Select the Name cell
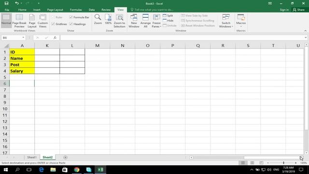 point(22,58)
